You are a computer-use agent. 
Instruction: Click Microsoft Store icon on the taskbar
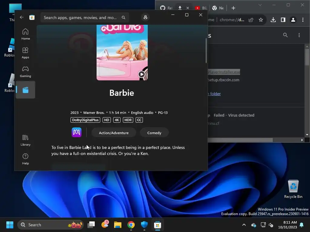pos(157,225)
